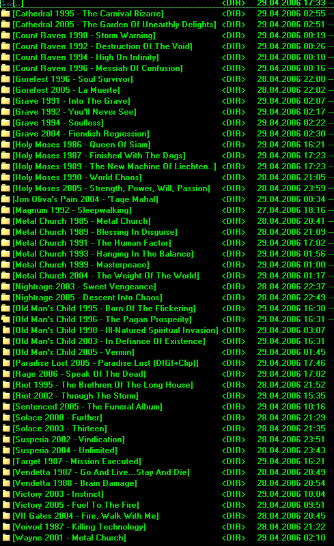
Task: Select Old Man's Child 2005 - Vermin entry
Action: [x=74, y=352]
